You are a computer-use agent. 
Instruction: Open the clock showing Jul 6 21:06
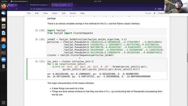pos(98,1)
